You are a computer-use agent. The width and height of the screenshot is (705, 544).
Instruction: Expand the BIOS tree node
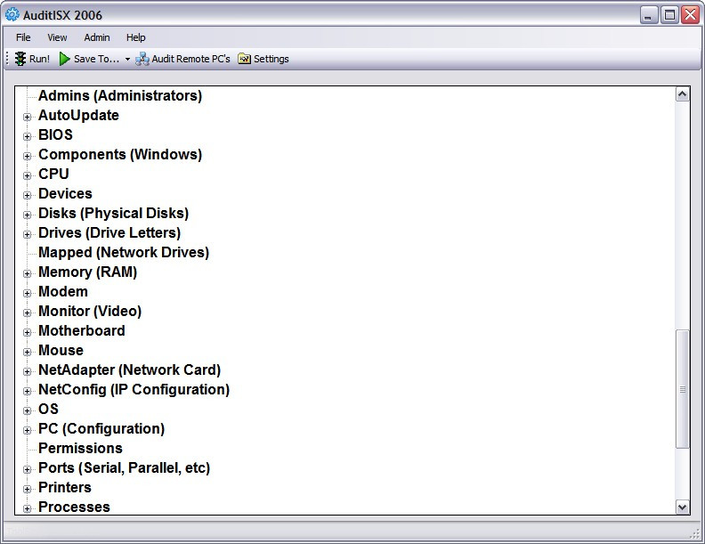[27, 136]
